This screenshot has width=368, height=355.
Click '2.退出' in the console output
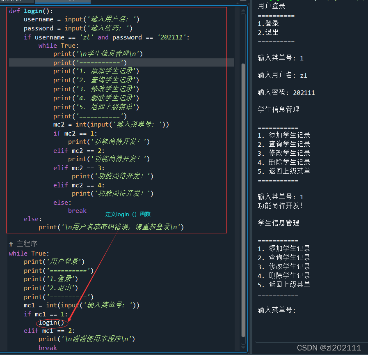[268, 32]
